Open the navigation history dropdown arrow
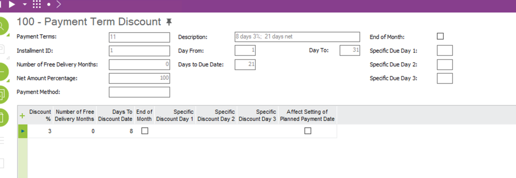Viewport: 516px width, 178px height. pyautogui.click(x=25, y=5)
